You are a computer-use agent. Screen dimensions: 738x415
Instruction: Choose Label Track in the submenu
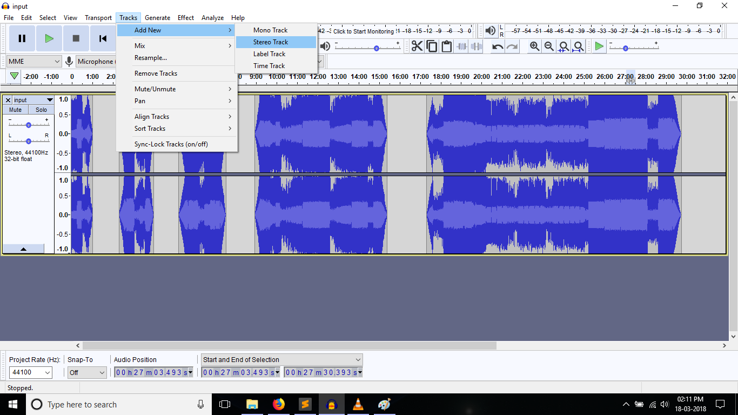269,54
